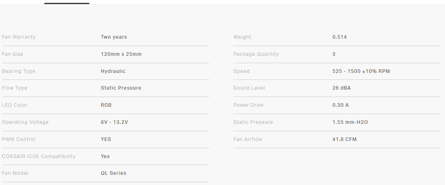Click the 26 dBA sound level value
Screen dimensions: 445x185
(x=342, y=88)
